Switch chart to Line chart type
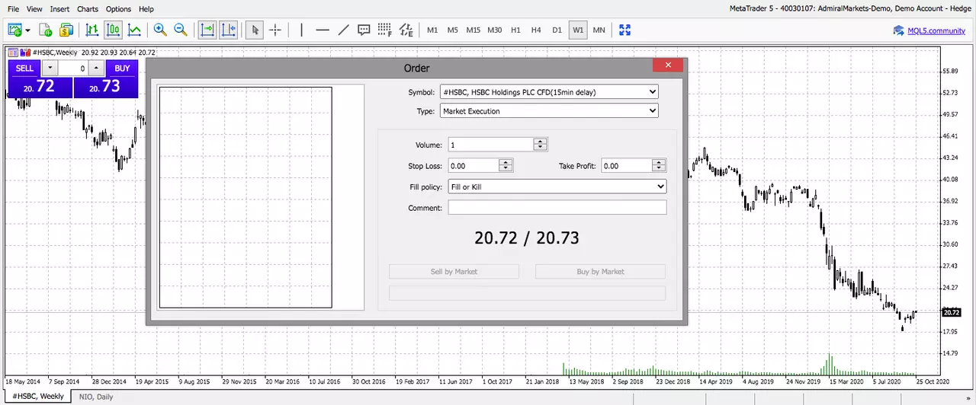Screen dimensions: 976x405 (x=134, y=30)
